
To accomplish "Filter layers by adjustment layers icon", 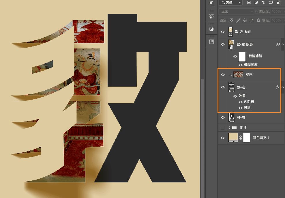I will (x=256, y=2).
